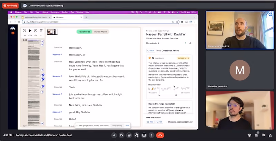Viewport: 276px width, 141px height.
Task: Click the share icon in interview panel
Action: pos(190,43)
